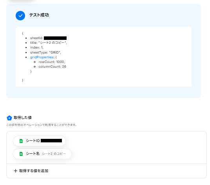Select the シート名 value chip
The width and height of the screenshot is (210, 185).
click(42, 154)
